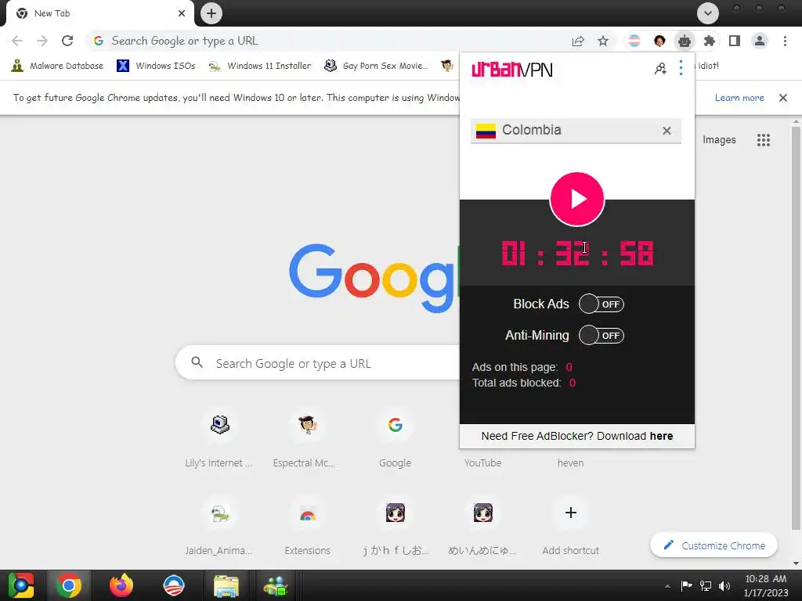Open the Windows ISOs bookmark

click(x=156, y=66)
